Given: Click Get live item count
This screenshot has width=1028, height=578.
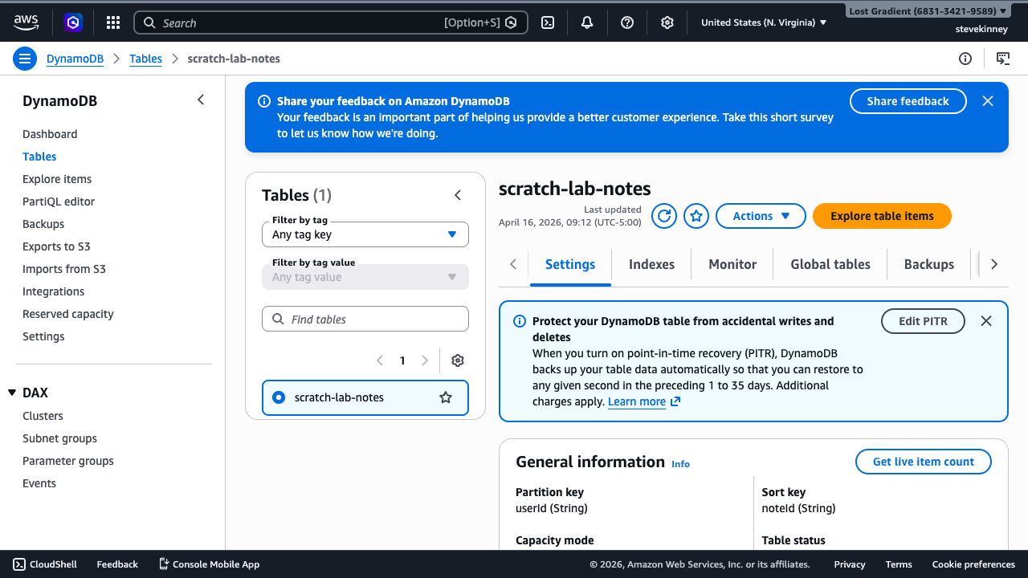Looking at the screenshot, I should pos(924,462).
